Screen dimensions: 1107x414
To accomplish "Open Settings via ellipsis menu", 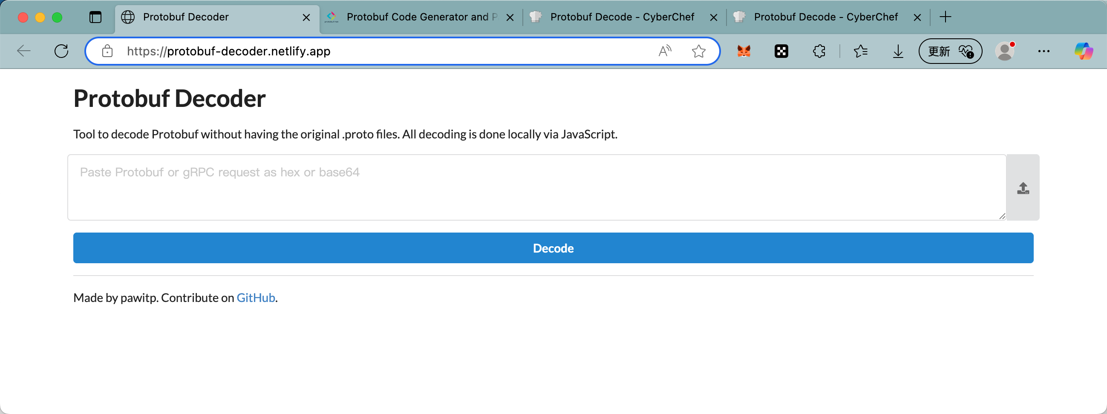I will pos(1044,51).
